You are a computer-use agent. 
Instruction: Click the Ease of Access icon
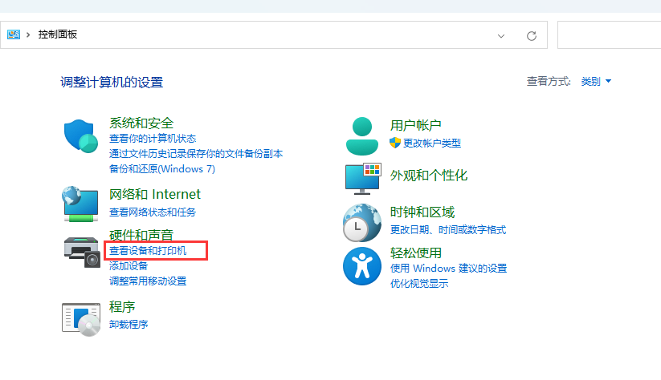click(x=362, y=266)
